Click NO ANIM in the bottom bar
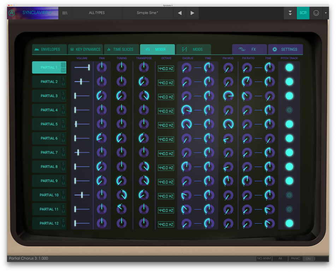336x272 pixels. [264, 258]
